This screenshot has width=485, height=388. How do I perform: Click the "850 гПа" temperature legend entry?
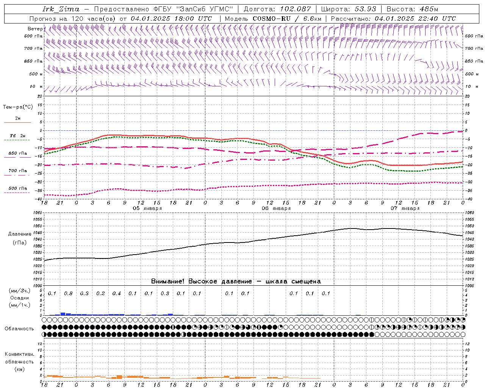[x=18, y=153]
